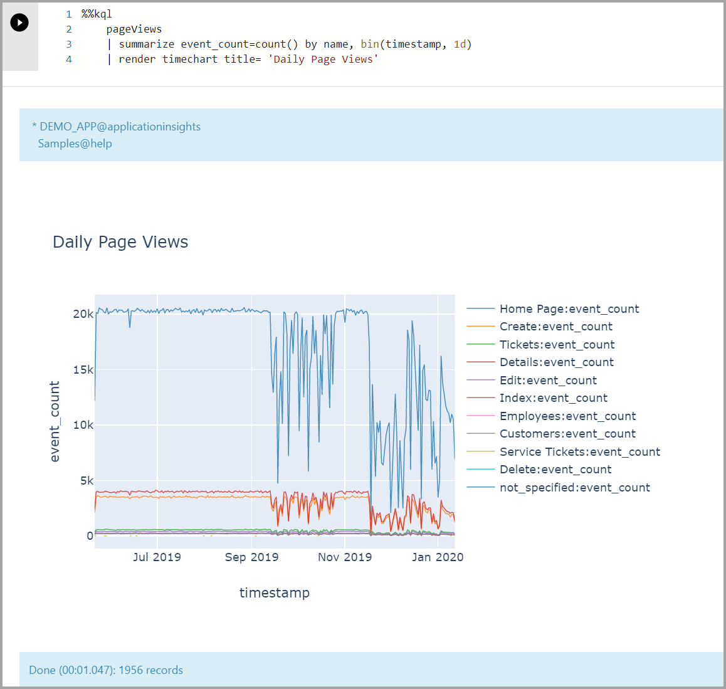
Task: Hide the Home Page:event_count series
Action: coord(569,308)
